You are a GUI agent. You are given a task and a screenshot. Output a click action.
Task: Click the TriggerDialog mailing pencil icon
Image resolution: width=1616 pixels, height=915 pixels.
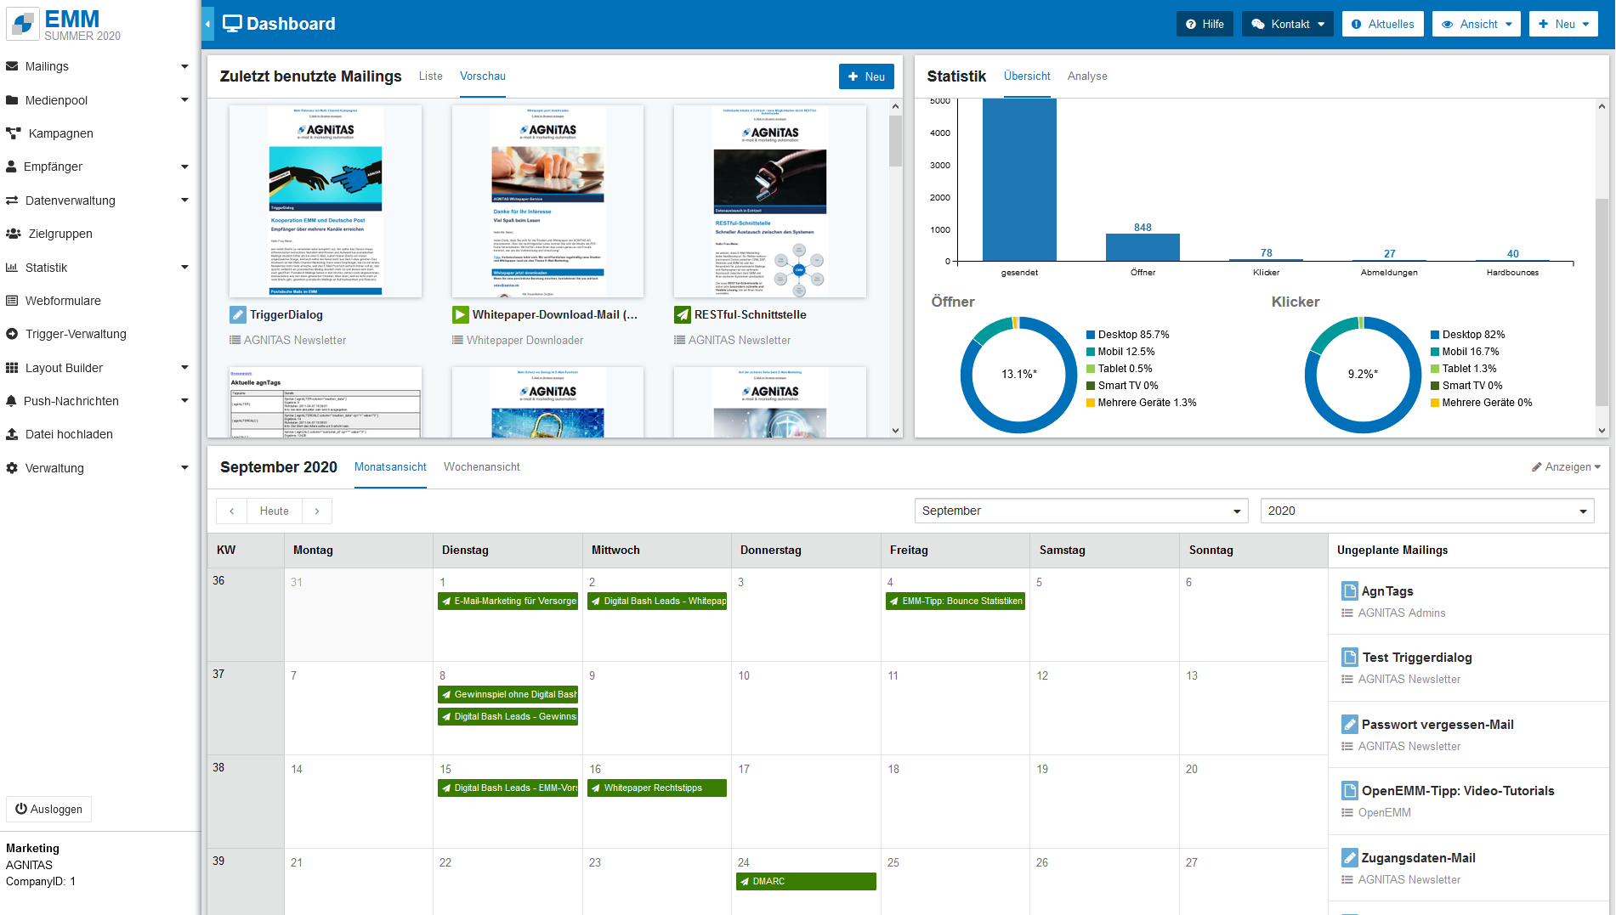[238, 314]
